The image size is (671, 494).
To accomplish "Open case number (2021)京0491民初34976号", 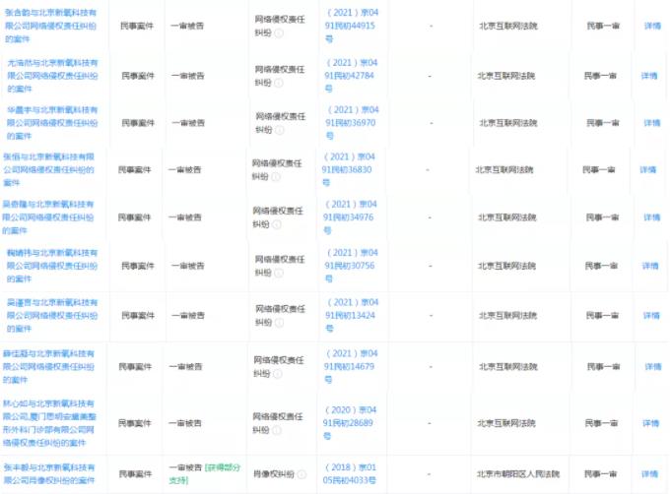I will pos(350,217).
